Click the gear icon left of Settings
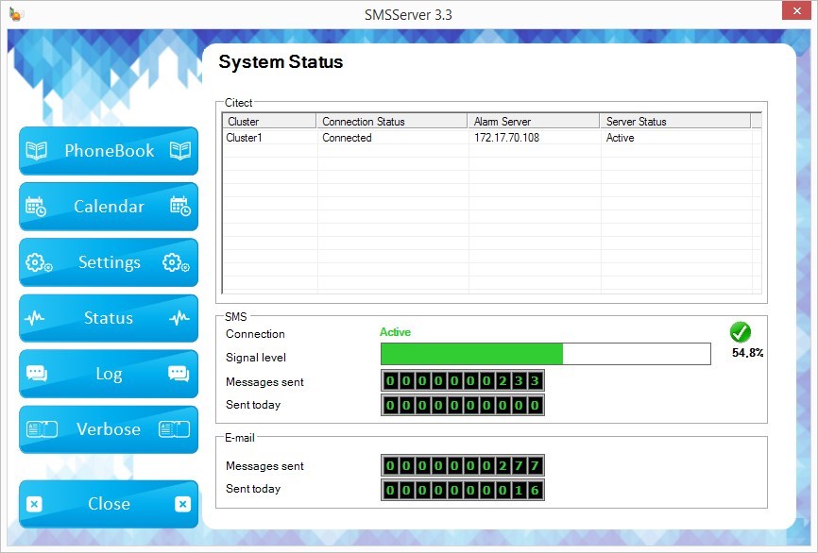Viewport: 818px width, 553px height. (x=39, y=263)
